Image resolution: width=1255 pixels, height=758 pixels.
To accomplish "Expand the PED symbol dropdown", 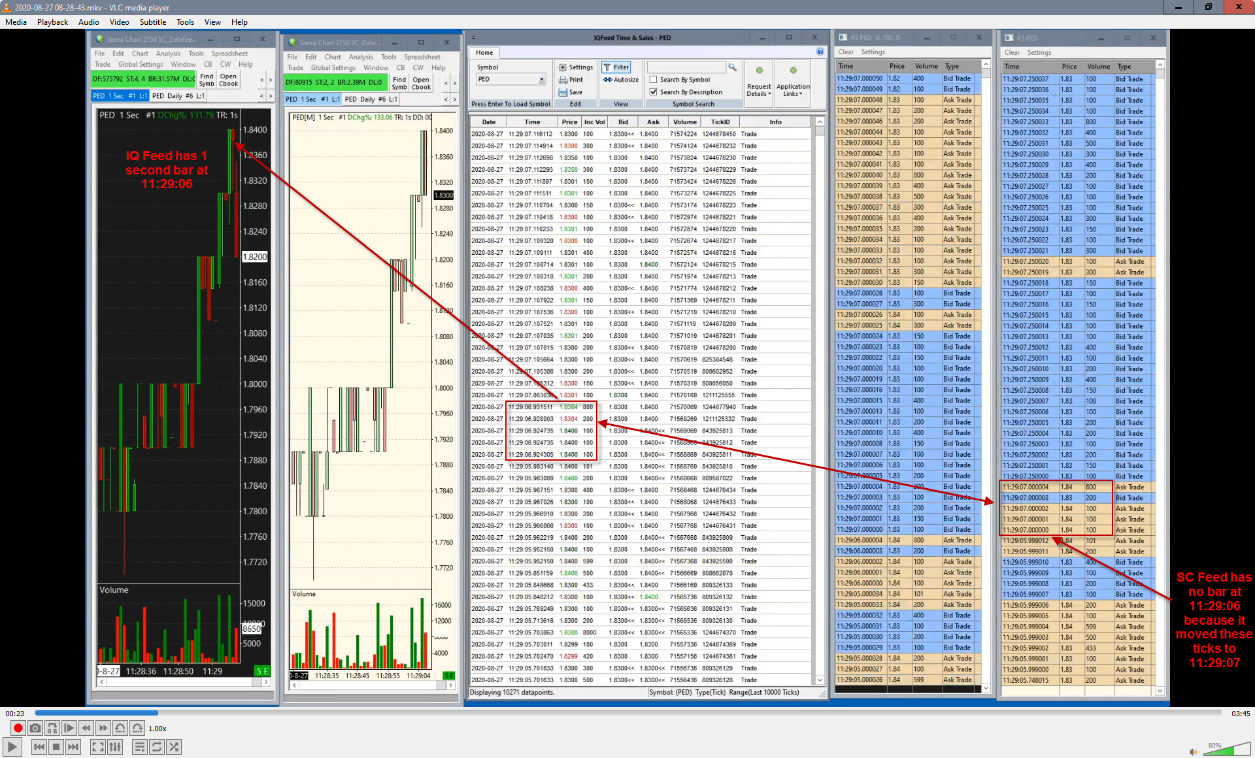I will [x=541, y=80].
